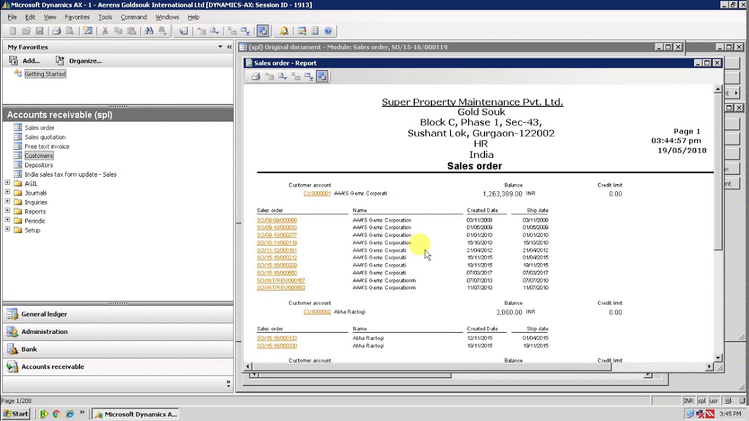Image resolution: width=749 pixels, height=421 pixels.
Task: Open Sales order in Accounts receivable
Action: tap(39, 127)
